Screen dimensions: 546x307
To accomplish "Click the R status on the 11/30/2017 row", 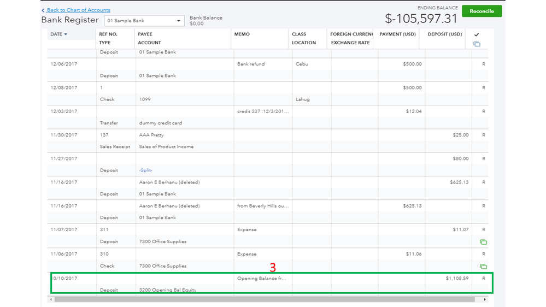I will [483, 135].
